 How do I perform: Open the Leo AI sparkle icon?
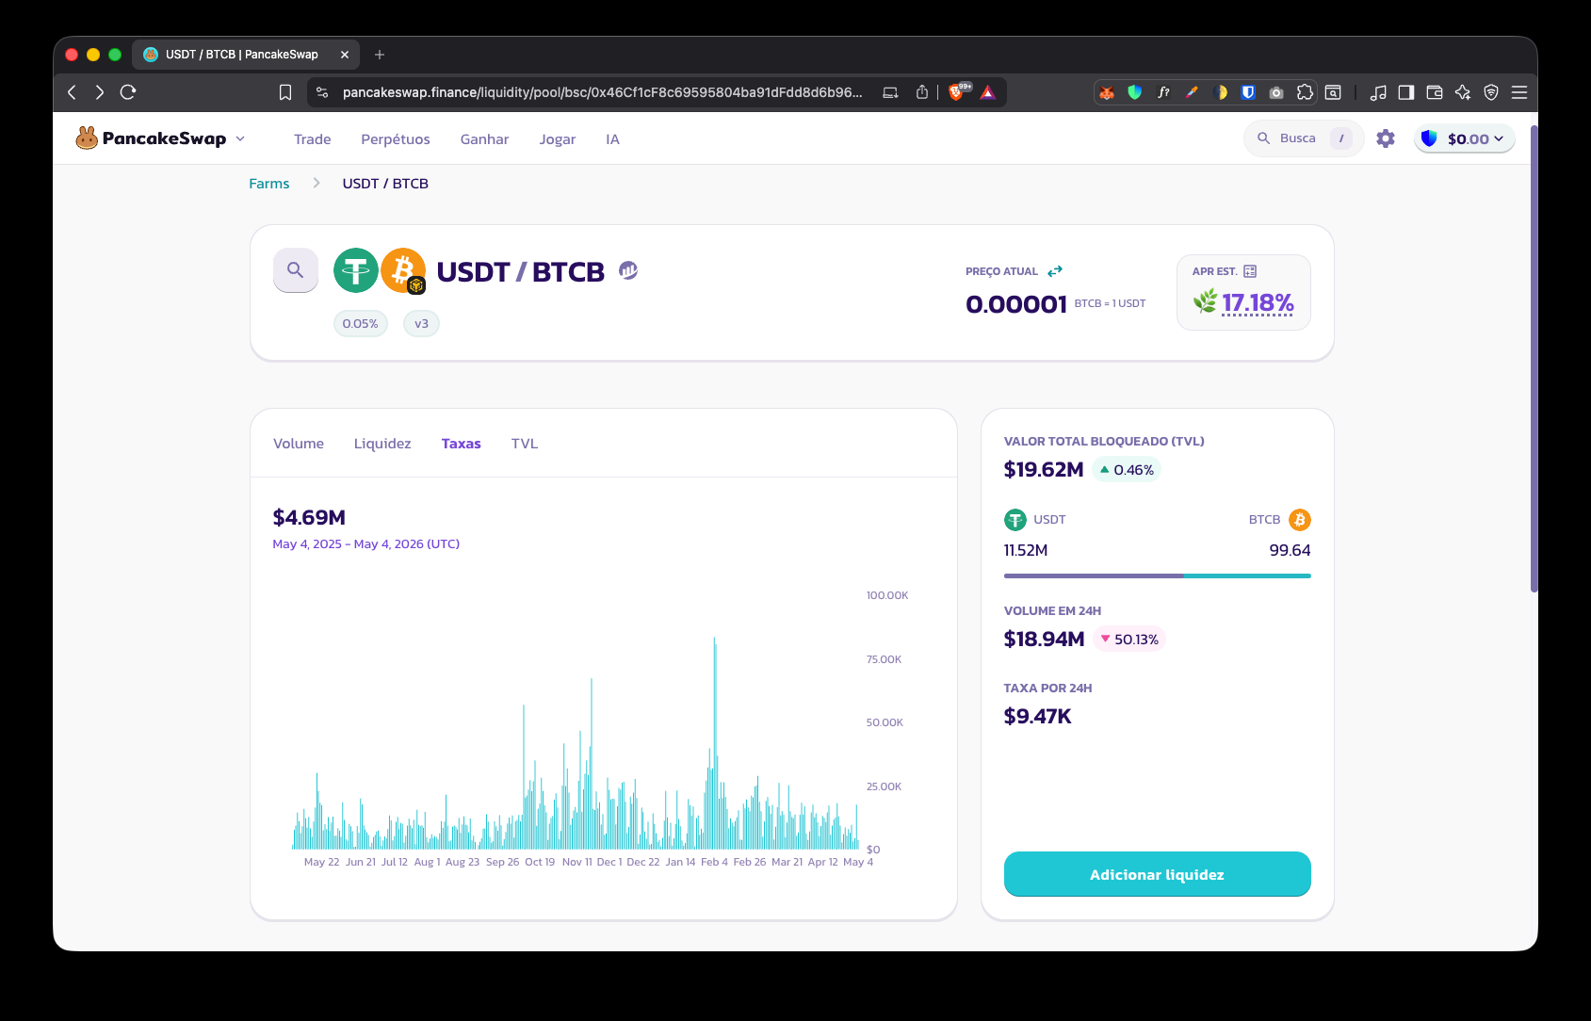[x=1463, y=92]
